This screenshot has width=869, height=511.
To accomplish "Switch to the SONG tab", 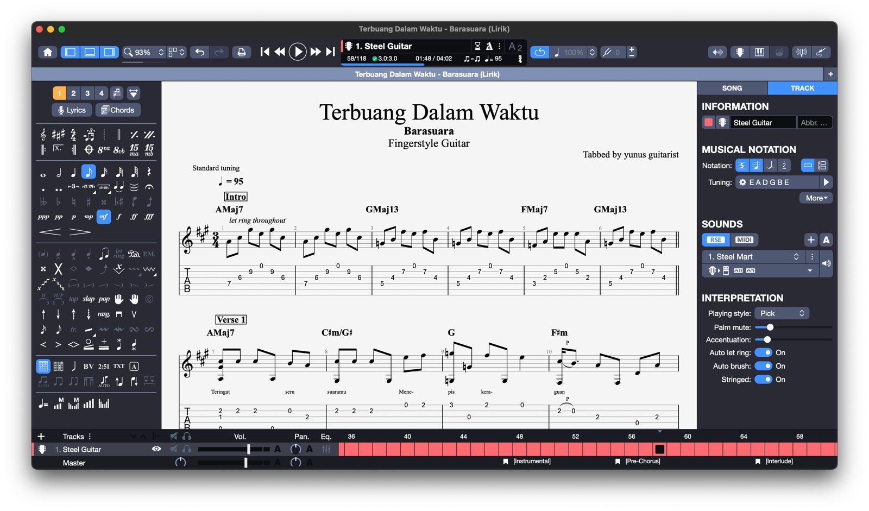I will tap(732, 88).
